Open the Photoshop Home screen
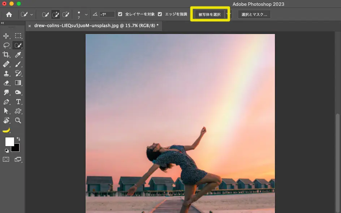This screenshot has width=341, height=213. click(9, 14)
